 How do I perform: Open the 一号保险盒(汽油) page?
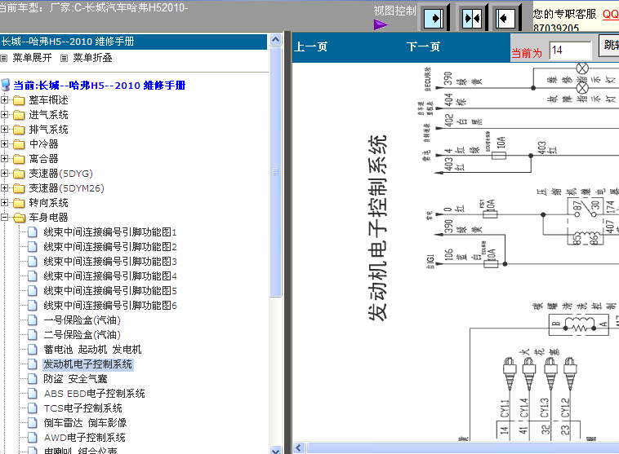[x=82, y=320]
